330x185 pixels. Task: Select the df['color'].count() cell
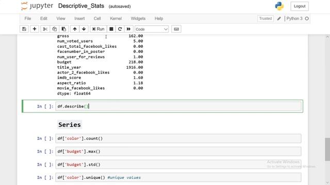point(178,138)
